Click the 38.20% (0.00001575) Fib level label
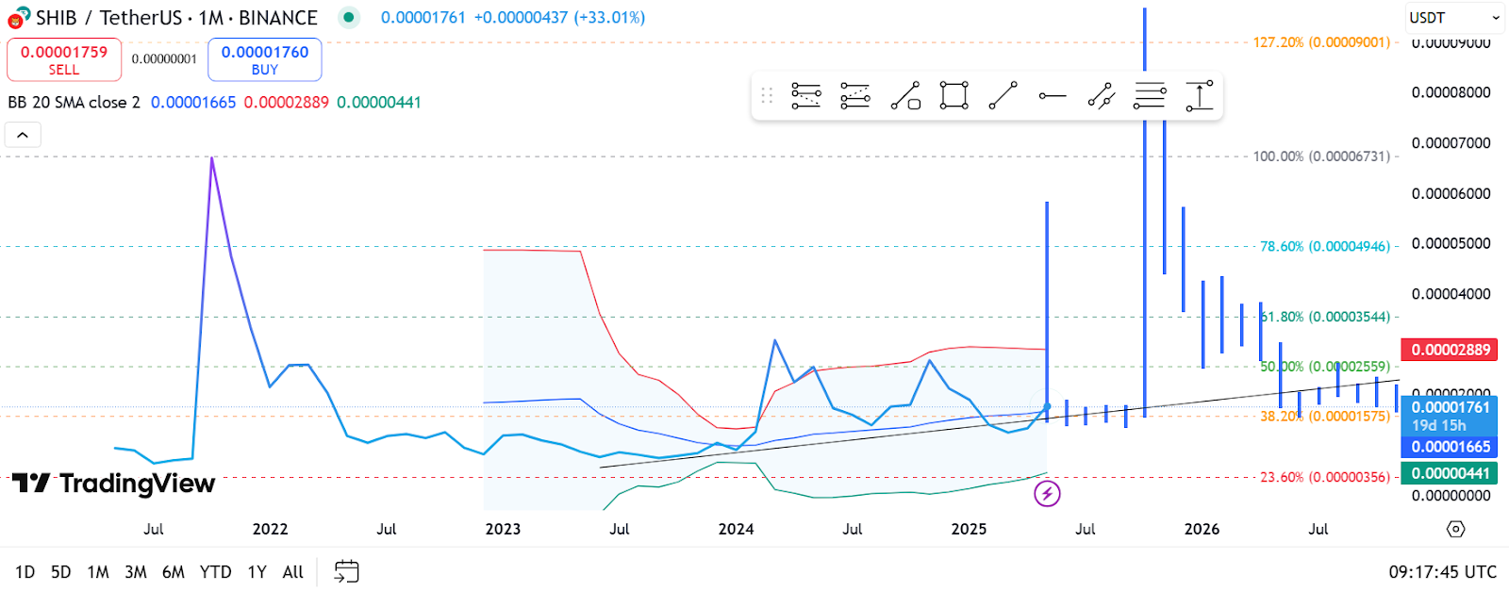This screenshot has height=591, width=1509. click(x=1325, y=416)
